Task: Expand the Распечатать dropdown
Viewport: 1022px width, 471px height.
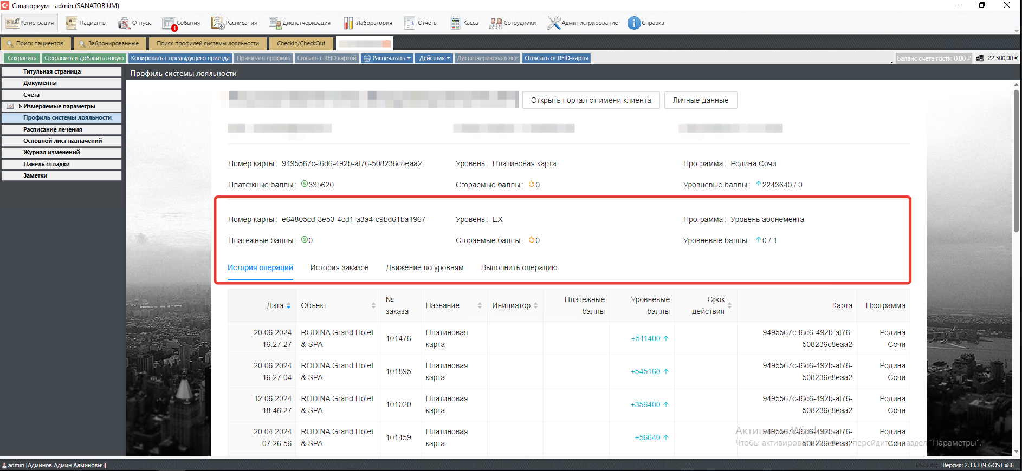Action: point(387,58)
